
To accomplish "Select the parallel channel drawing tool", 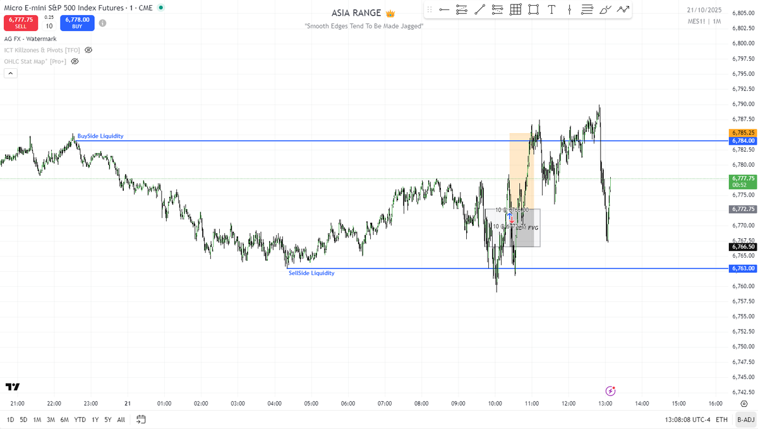I will coord(462,9).
